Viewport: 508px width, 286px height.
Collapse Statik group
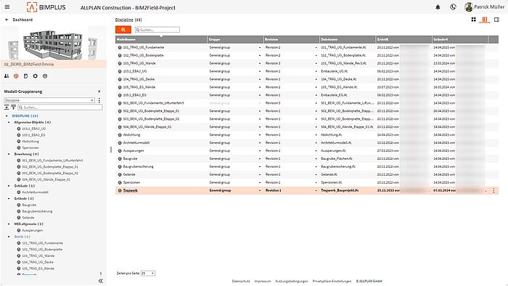pos(9,237)
